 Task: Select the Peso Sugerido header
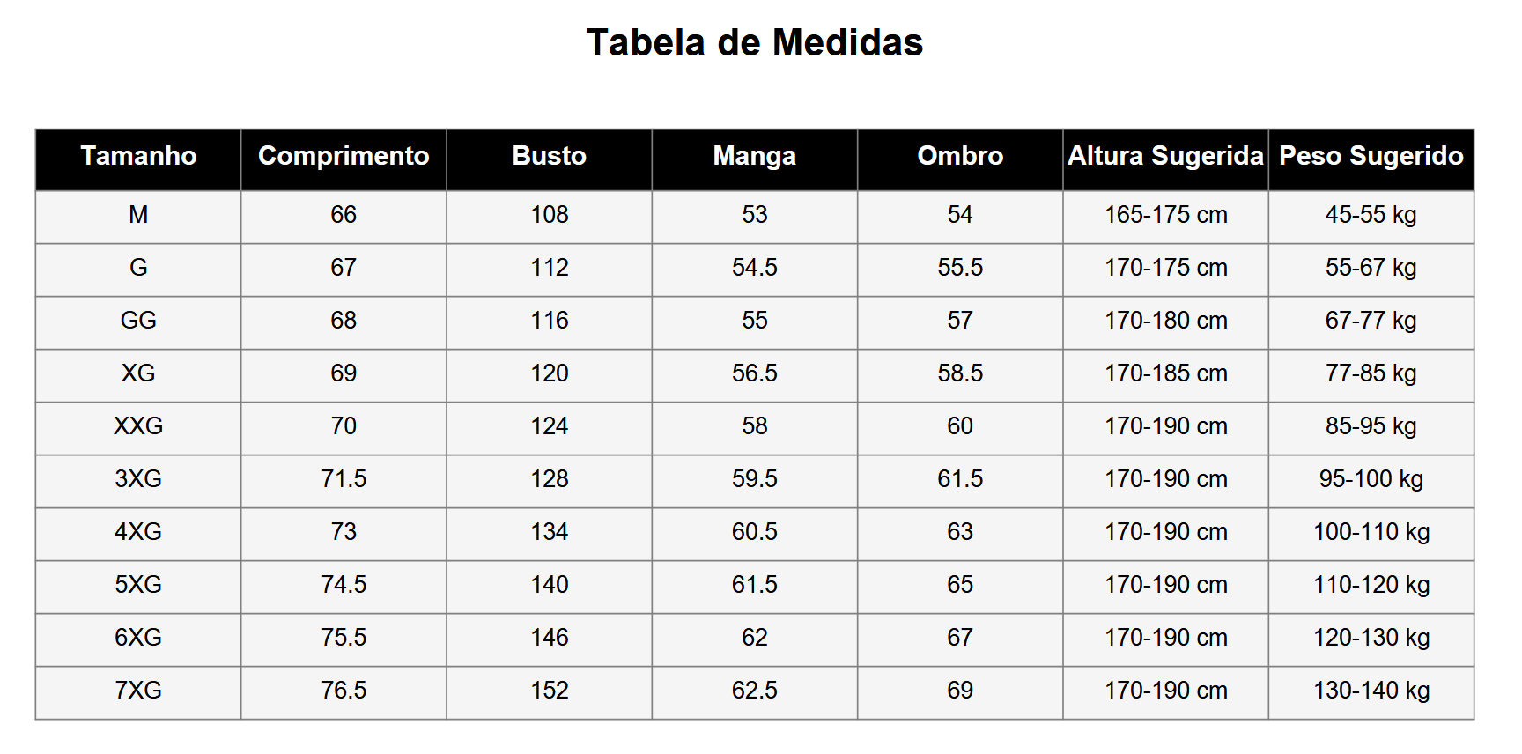click(1371, 156)
